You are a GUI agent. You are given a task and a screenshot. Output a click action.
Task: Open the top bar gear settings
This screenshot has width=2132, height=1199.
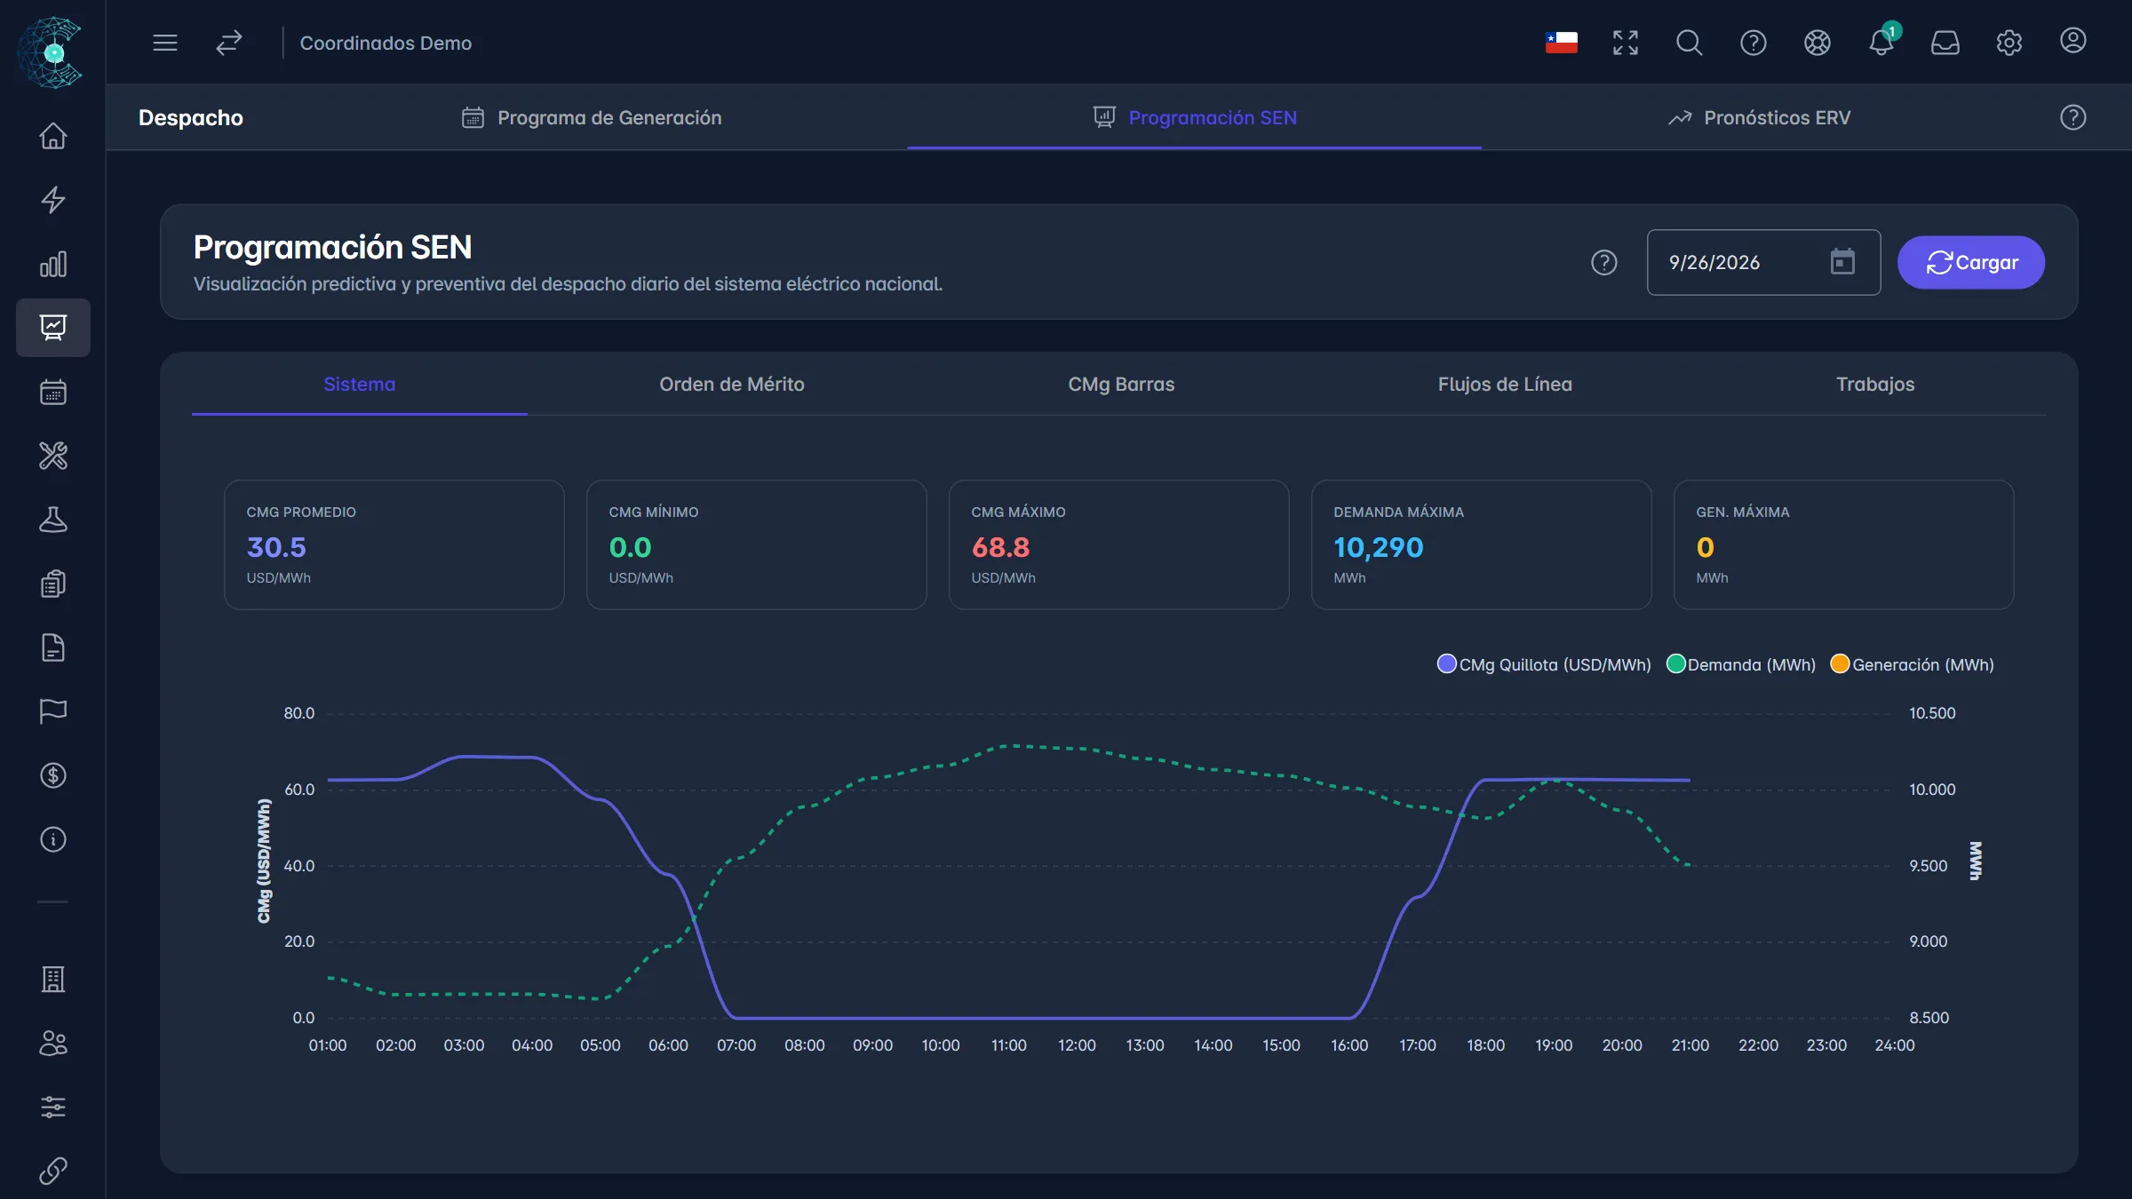[x=2009, y=43]
